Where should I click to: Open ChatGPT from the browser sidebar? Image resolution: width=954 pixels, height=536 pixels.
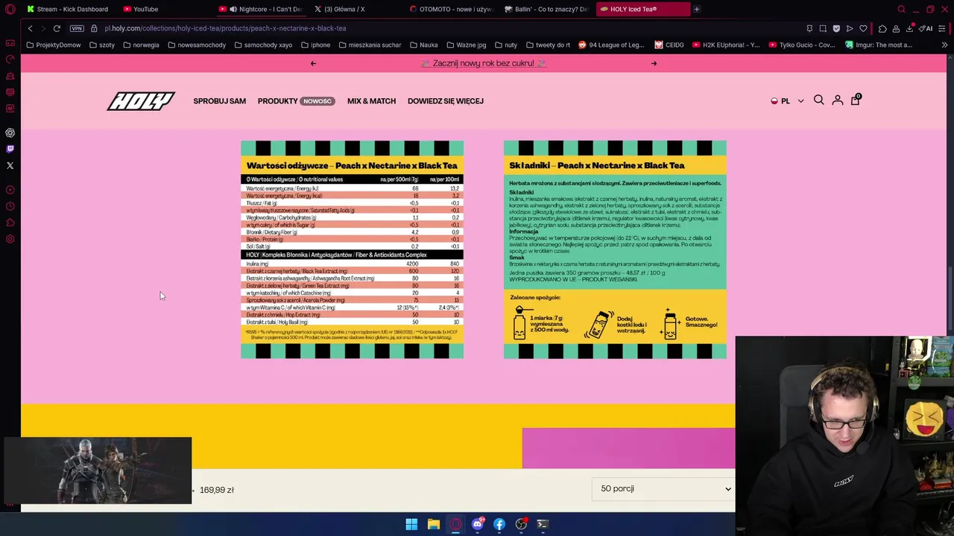[10, 133]
